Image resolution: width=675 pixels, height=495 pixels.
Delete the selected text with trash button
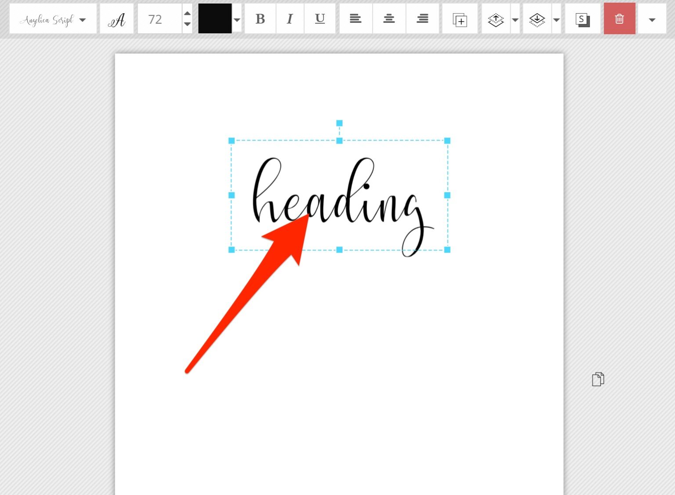pyautogui.click(x=619, y=19)
